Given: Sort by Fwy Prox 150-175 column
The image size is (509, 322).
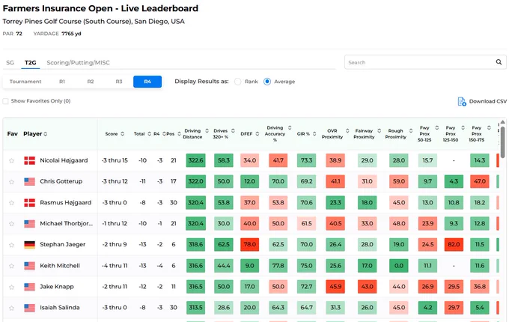Looking at the screenshot, I should (489, 127).
